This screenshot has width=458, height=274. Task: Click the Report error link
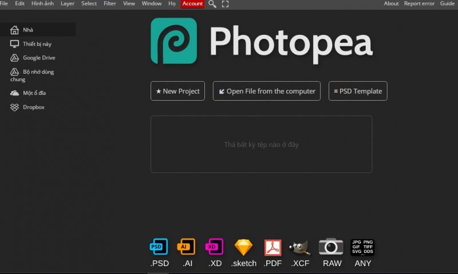[419, 3]
